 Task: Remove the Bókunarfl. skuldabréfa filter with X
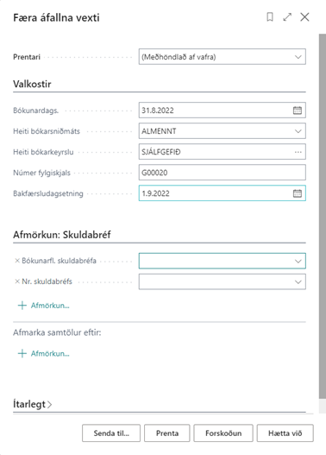(x=17, y=261)
